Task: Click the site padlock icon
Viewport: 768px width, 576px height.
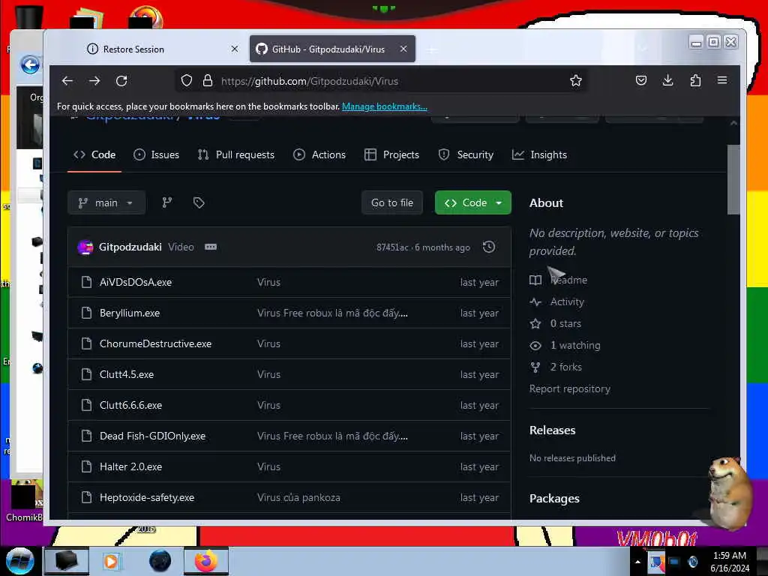Action: pos(208,81)
